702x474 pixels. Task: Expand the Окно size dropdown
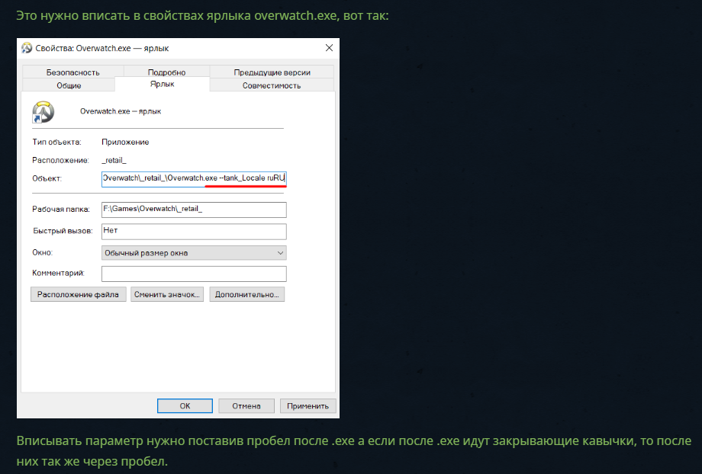pos(194,253)
